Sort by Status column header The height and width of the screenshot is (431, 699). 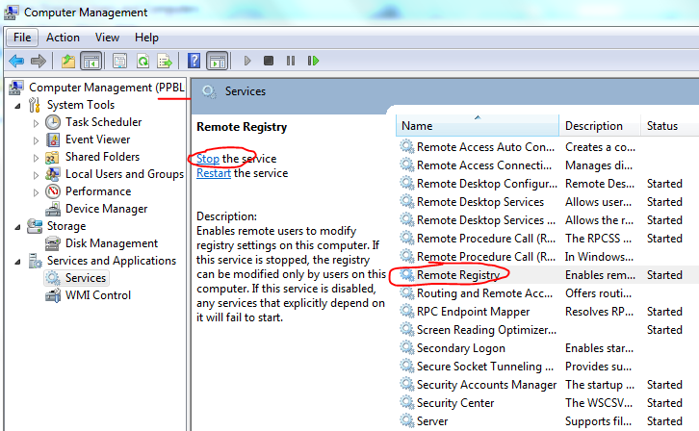[669, 126]
